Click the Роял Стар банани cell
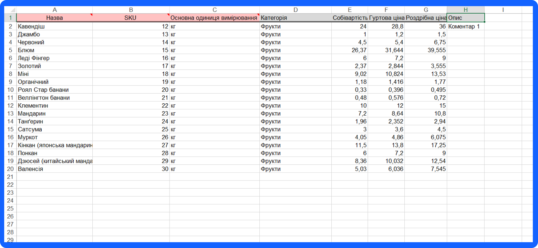The width and height of the screenshot is (538, 248). point(54,90)
